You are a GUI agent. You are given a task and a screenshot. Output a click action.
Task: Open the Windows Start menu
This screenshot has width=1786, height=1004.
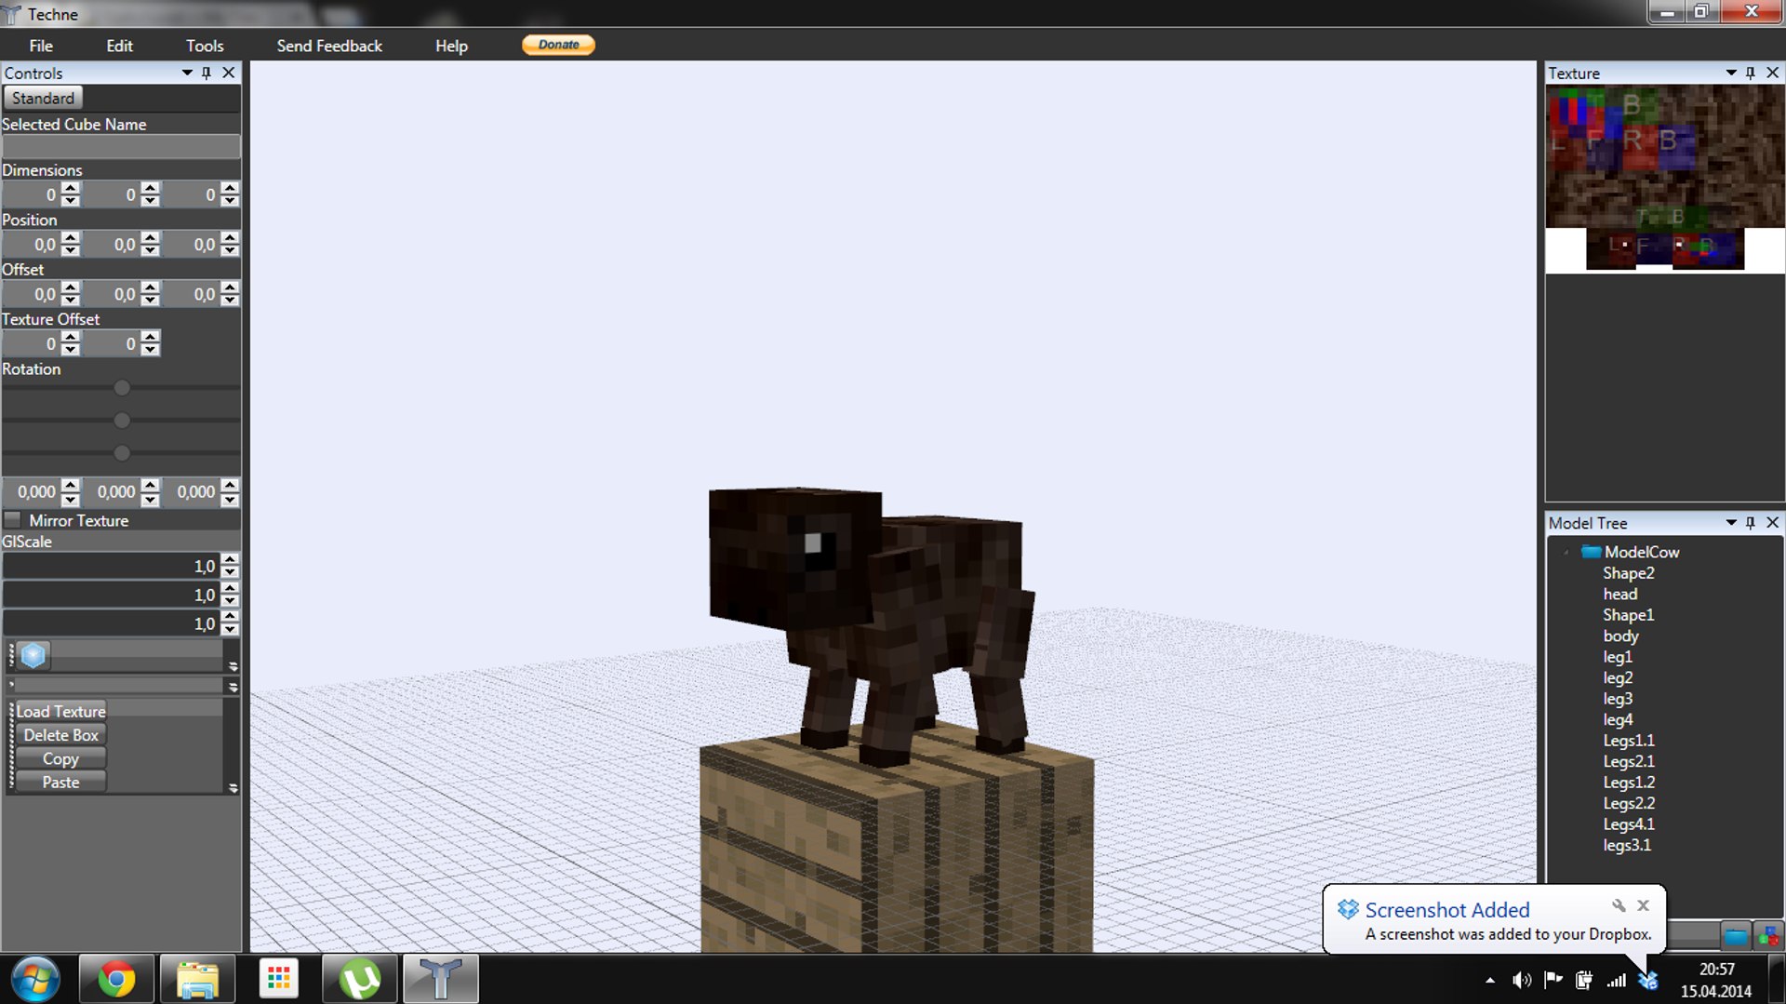tap(35, 979)
